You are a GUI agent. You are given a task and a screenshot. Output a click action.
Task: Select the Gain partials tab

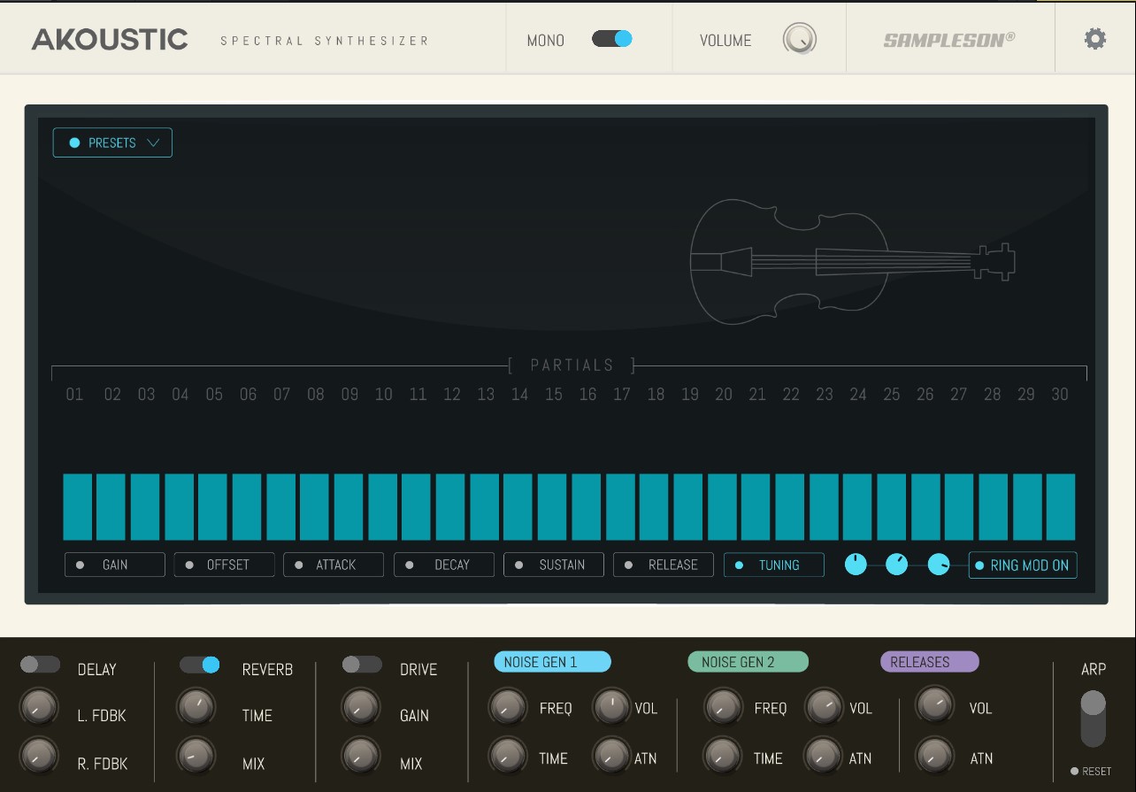pos(115,565)
